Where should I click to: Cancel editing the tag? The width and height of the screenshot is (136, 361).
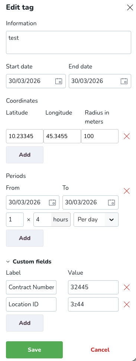coord(100,350)
